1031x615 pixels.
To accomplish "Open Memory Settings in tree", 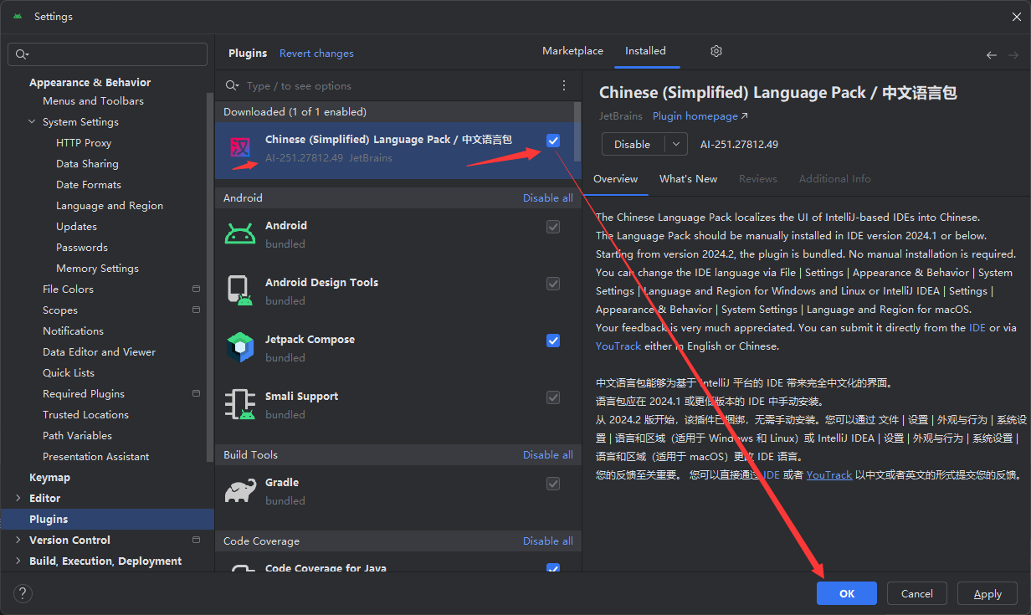I will point(97,269).
